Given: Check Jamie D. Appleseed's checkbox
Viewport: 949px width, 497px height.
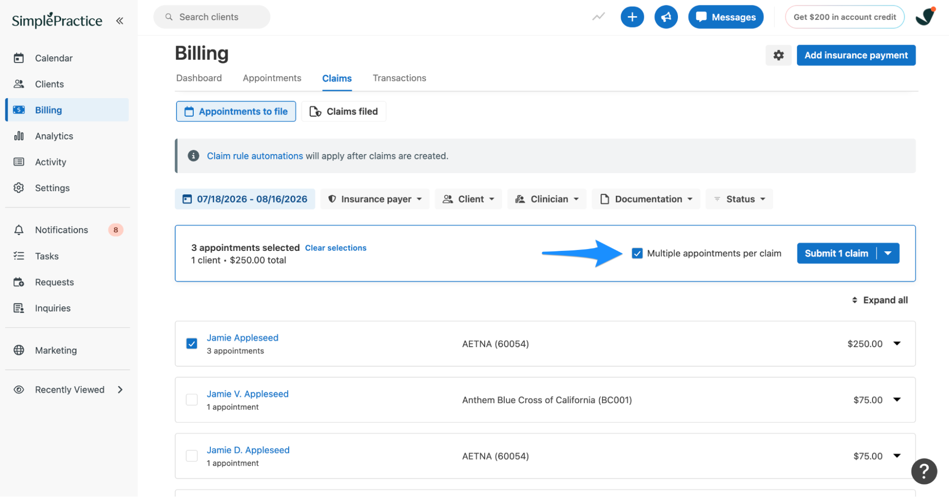Looking at the screenshot, I should pos(192,456).
